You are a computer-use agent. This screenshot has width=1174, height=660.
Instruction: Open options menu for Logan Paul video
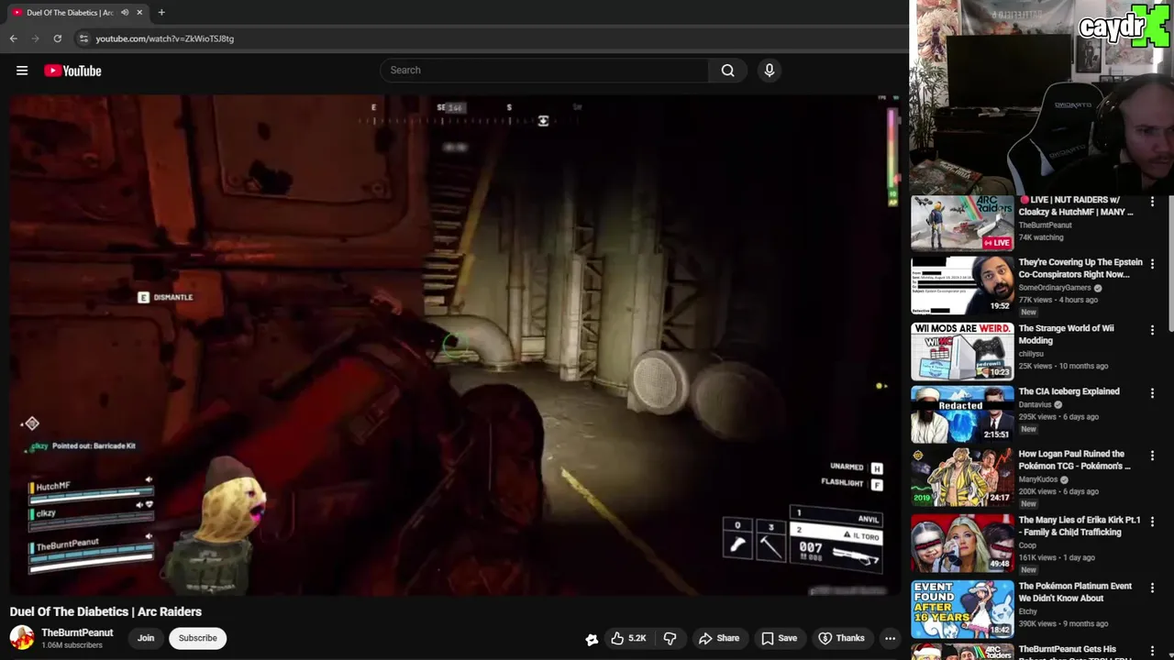[1153, 456]
